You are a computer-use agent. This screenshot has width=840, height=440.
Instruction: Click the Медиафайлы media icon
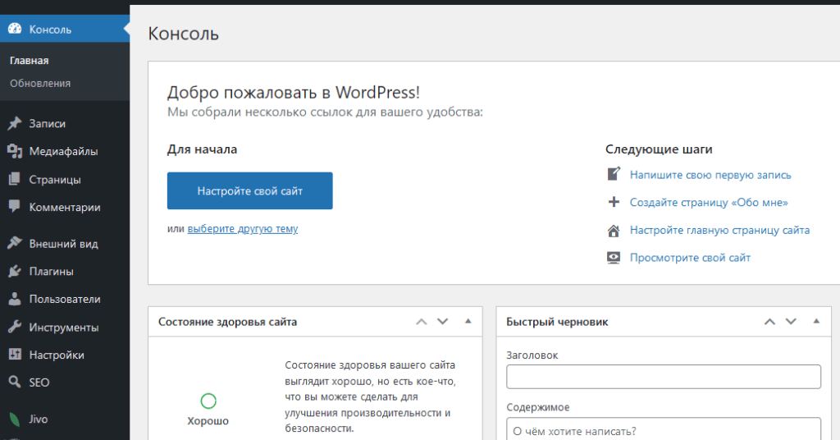[15, 151]
